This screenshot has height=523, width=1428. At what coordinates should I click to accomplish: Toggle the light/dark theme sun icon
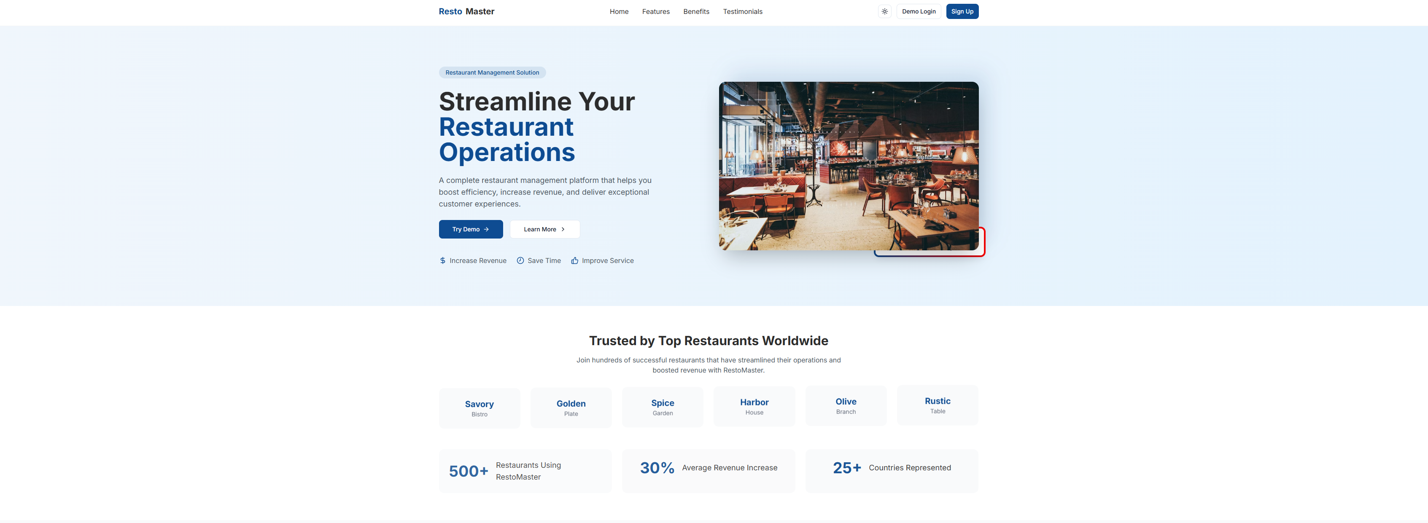point(885,12)
